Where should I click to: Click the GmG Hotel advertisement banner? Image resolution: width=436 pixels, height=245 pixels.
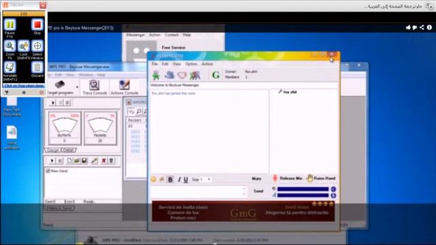tap(243, 212)
